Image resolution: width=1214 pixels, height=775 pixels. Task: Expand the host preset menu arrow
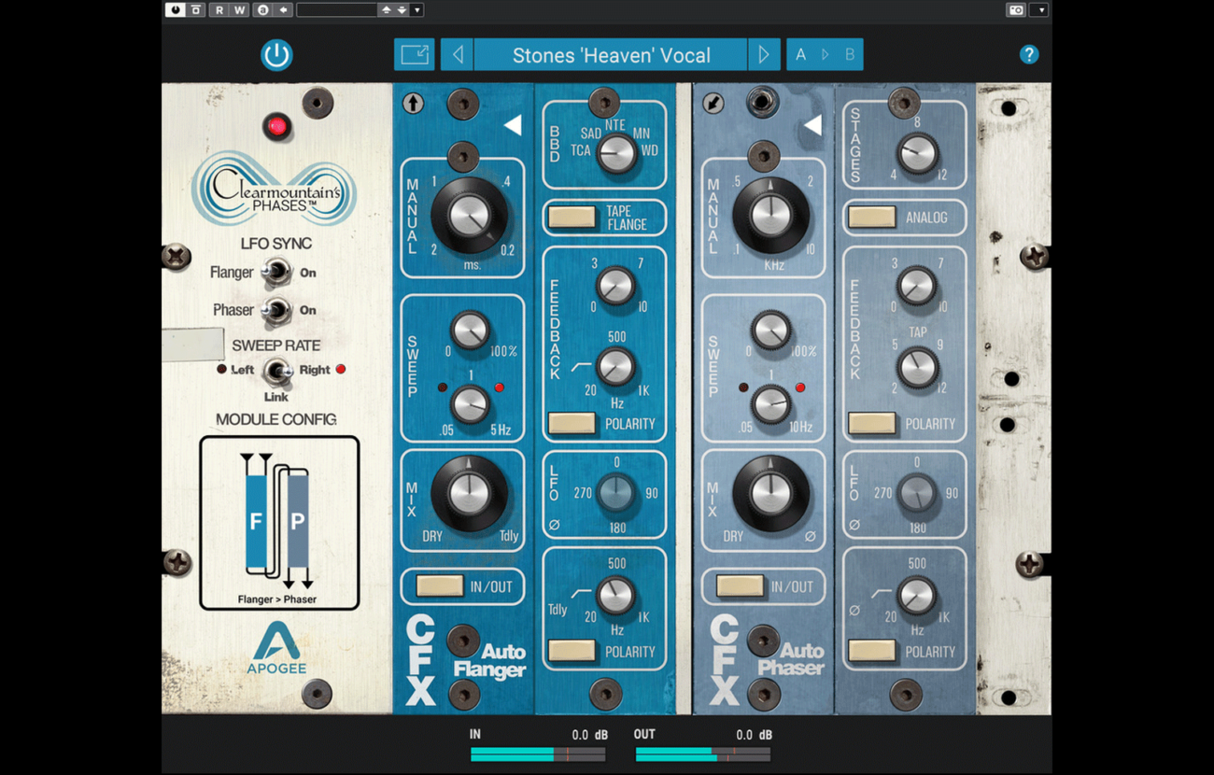pyautogui.click(x=417, y=10)
